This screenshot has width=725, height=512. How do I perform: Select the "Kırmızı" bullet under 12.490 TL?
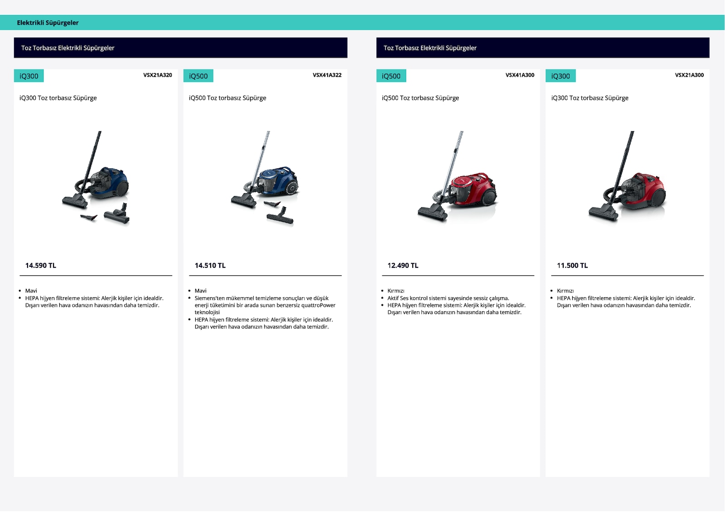coord(396,291)
